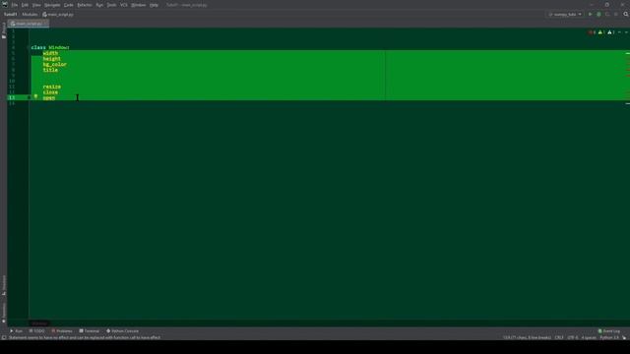Open the TODO tool window tab

37,331
